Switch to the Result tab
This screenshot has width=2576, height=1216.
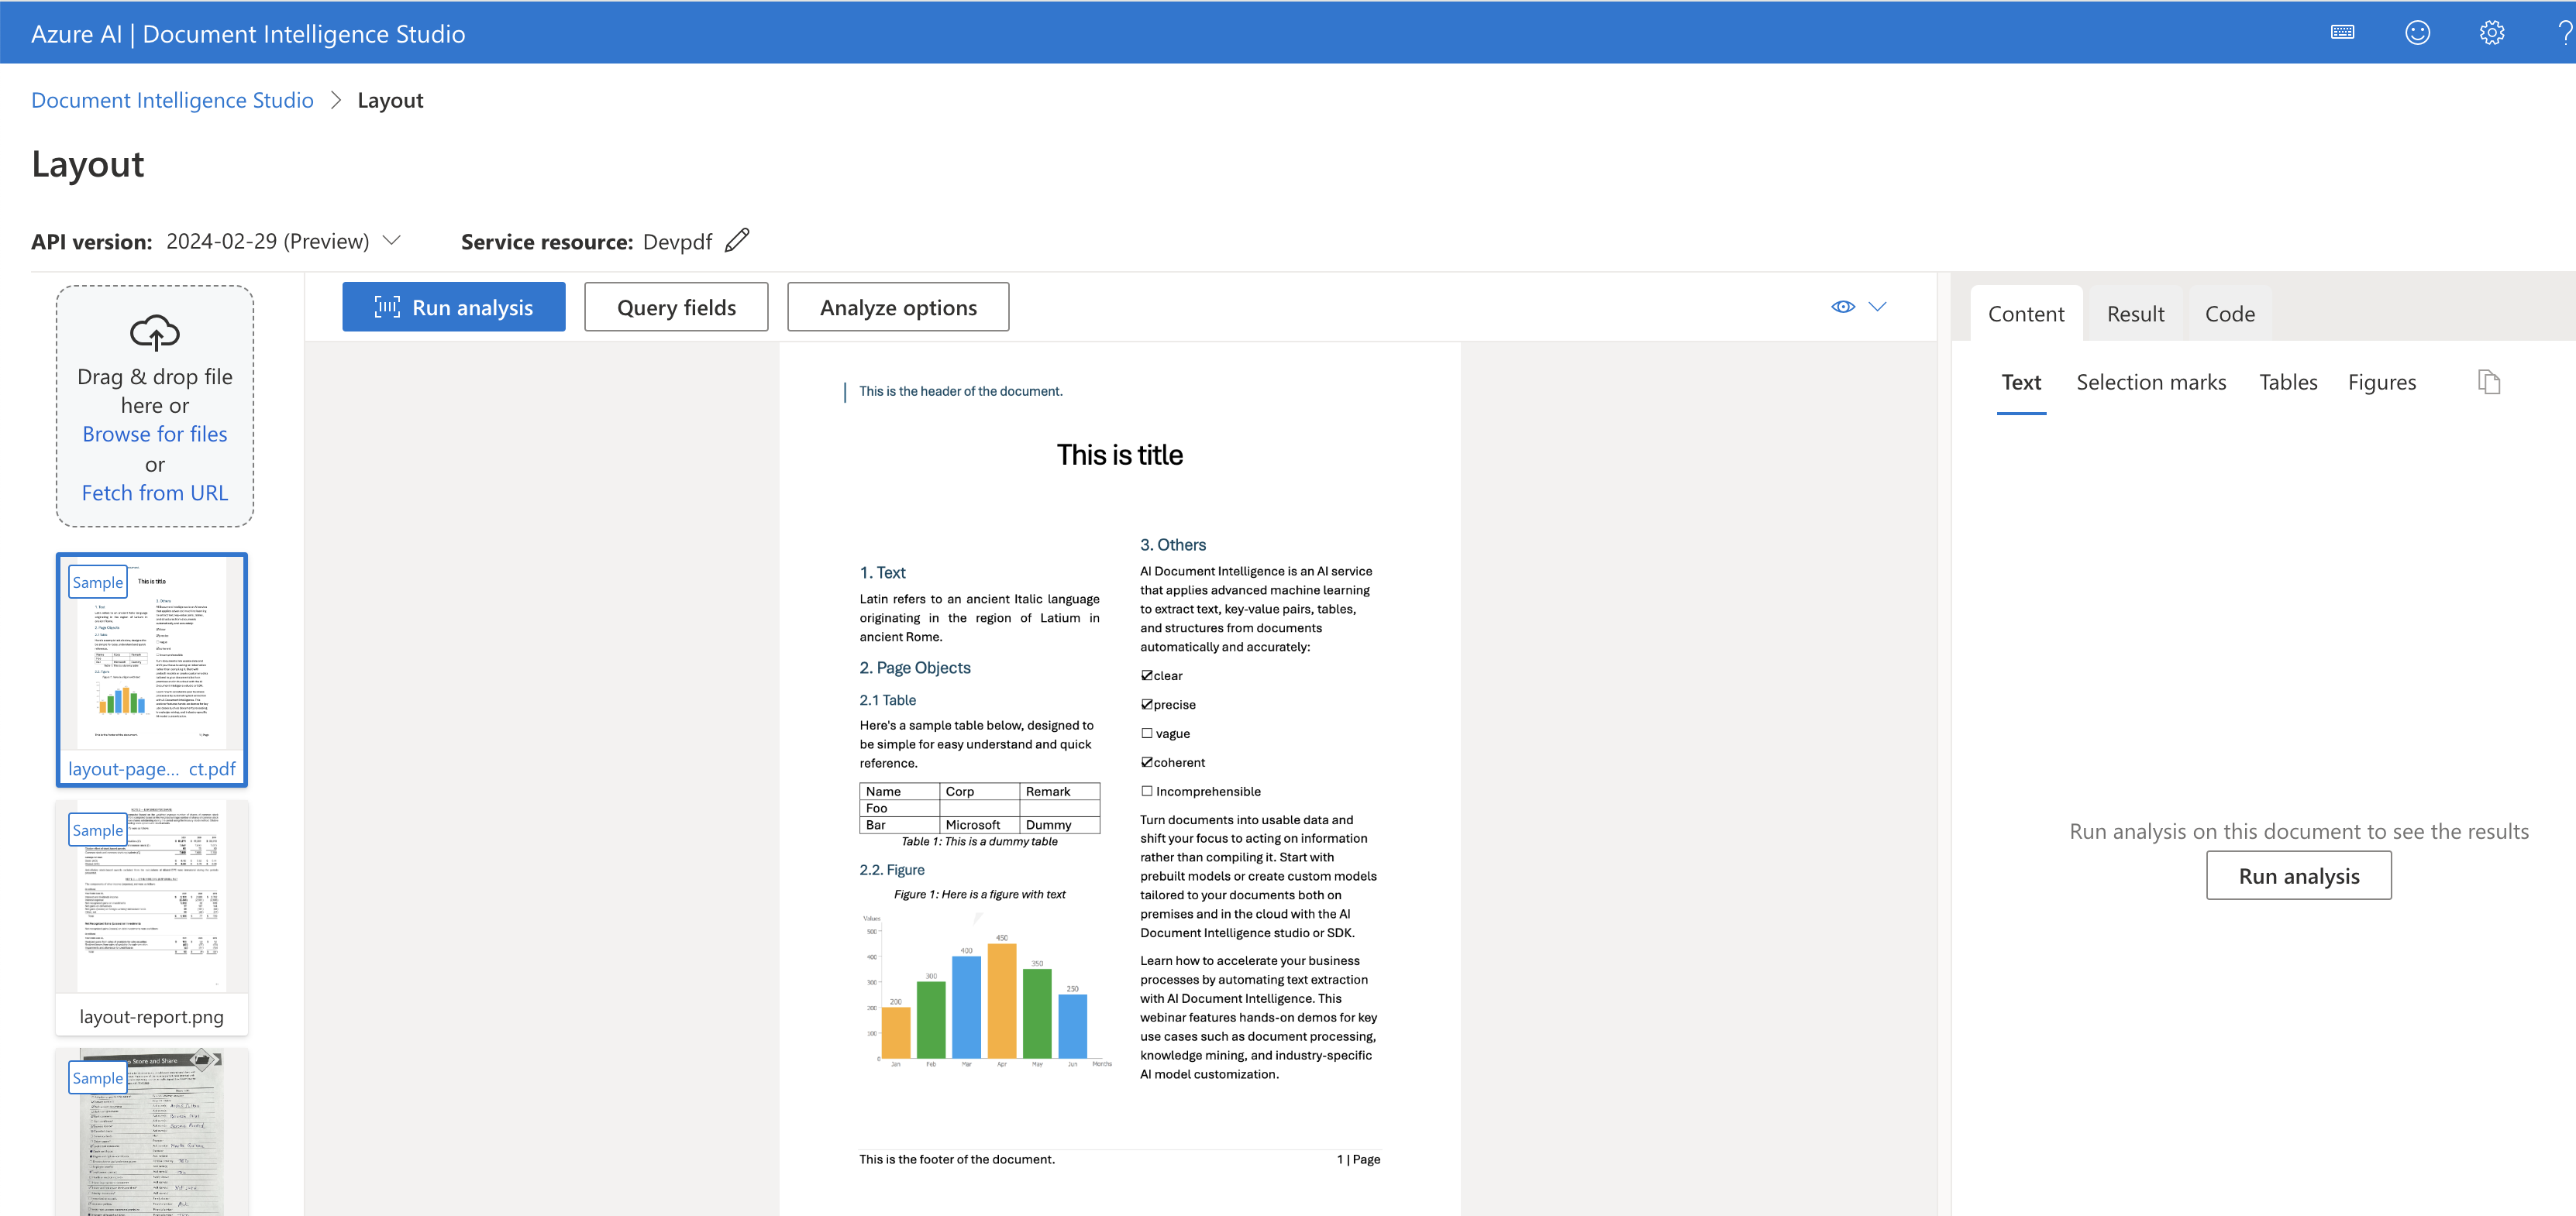[x=2135, y=313]
